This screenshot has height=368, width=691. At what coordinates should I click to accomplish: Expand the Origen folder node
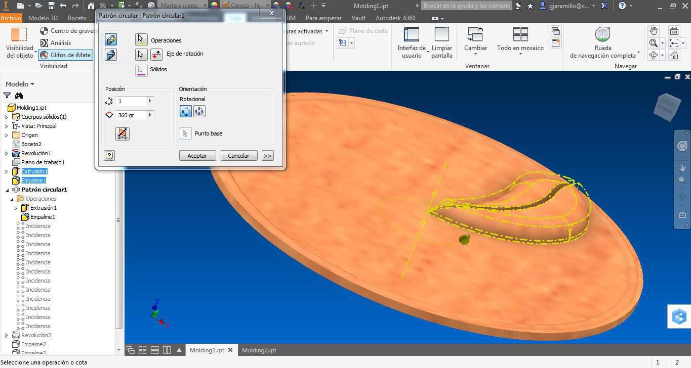coord(7,135)
